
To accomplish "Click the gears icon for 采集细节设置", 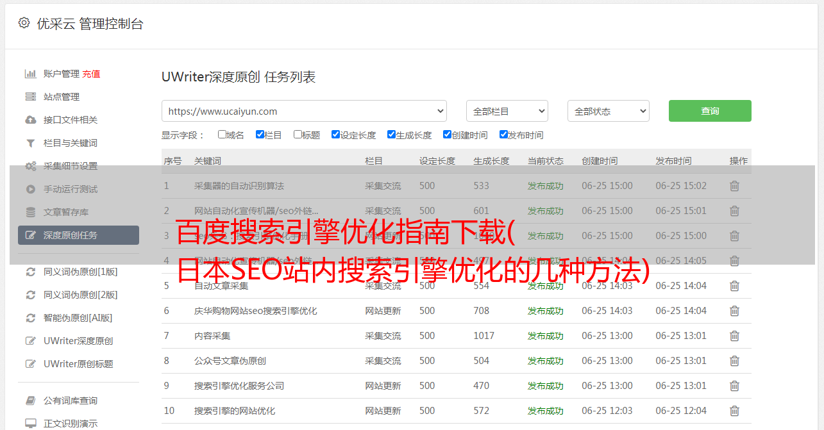I will click(30, 166).
